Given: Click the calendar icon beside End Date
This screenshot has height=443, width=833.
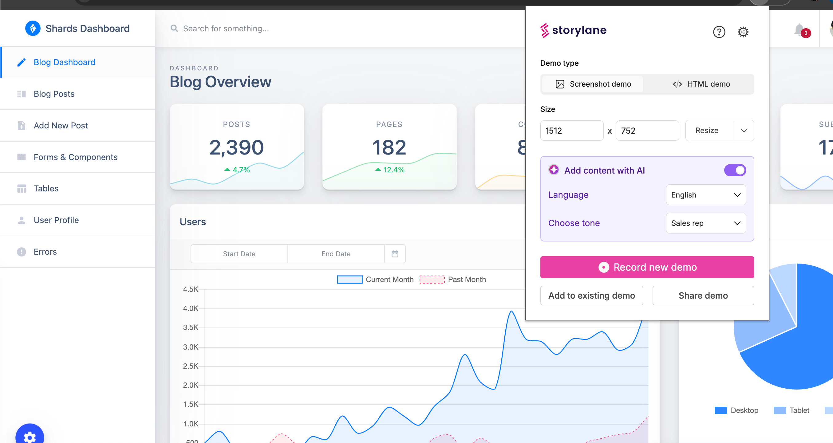Looking at the screenshot, I should [x=395, y=254].
